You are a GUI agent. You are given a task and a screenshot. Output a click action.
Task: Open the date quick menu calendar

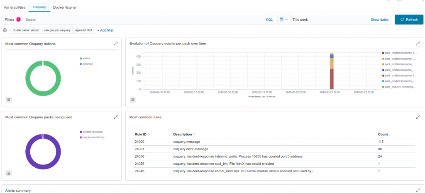[x=284, y=20]
